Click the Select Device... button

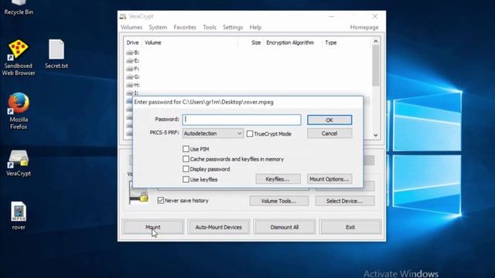(x=345, y=201)
